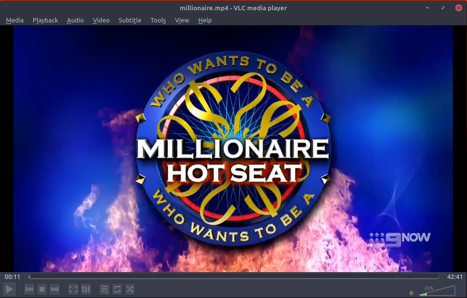Open the Video menu
This screenshot has width=467, height=298.
click(x=101, y=20)
